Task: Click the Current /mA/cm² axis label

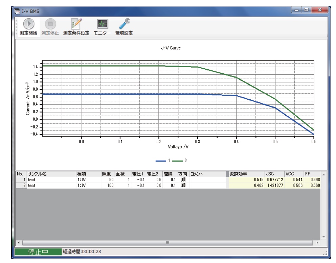Action: (x=27, y=98)
